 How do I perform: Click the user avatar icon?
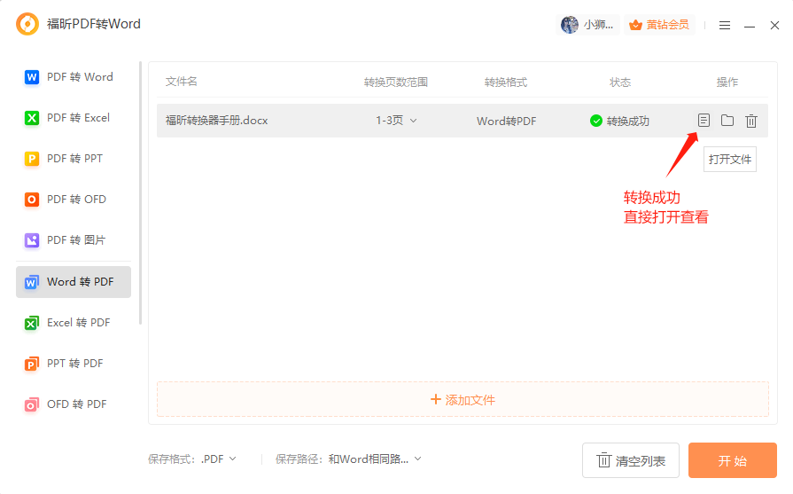(569, 25)
